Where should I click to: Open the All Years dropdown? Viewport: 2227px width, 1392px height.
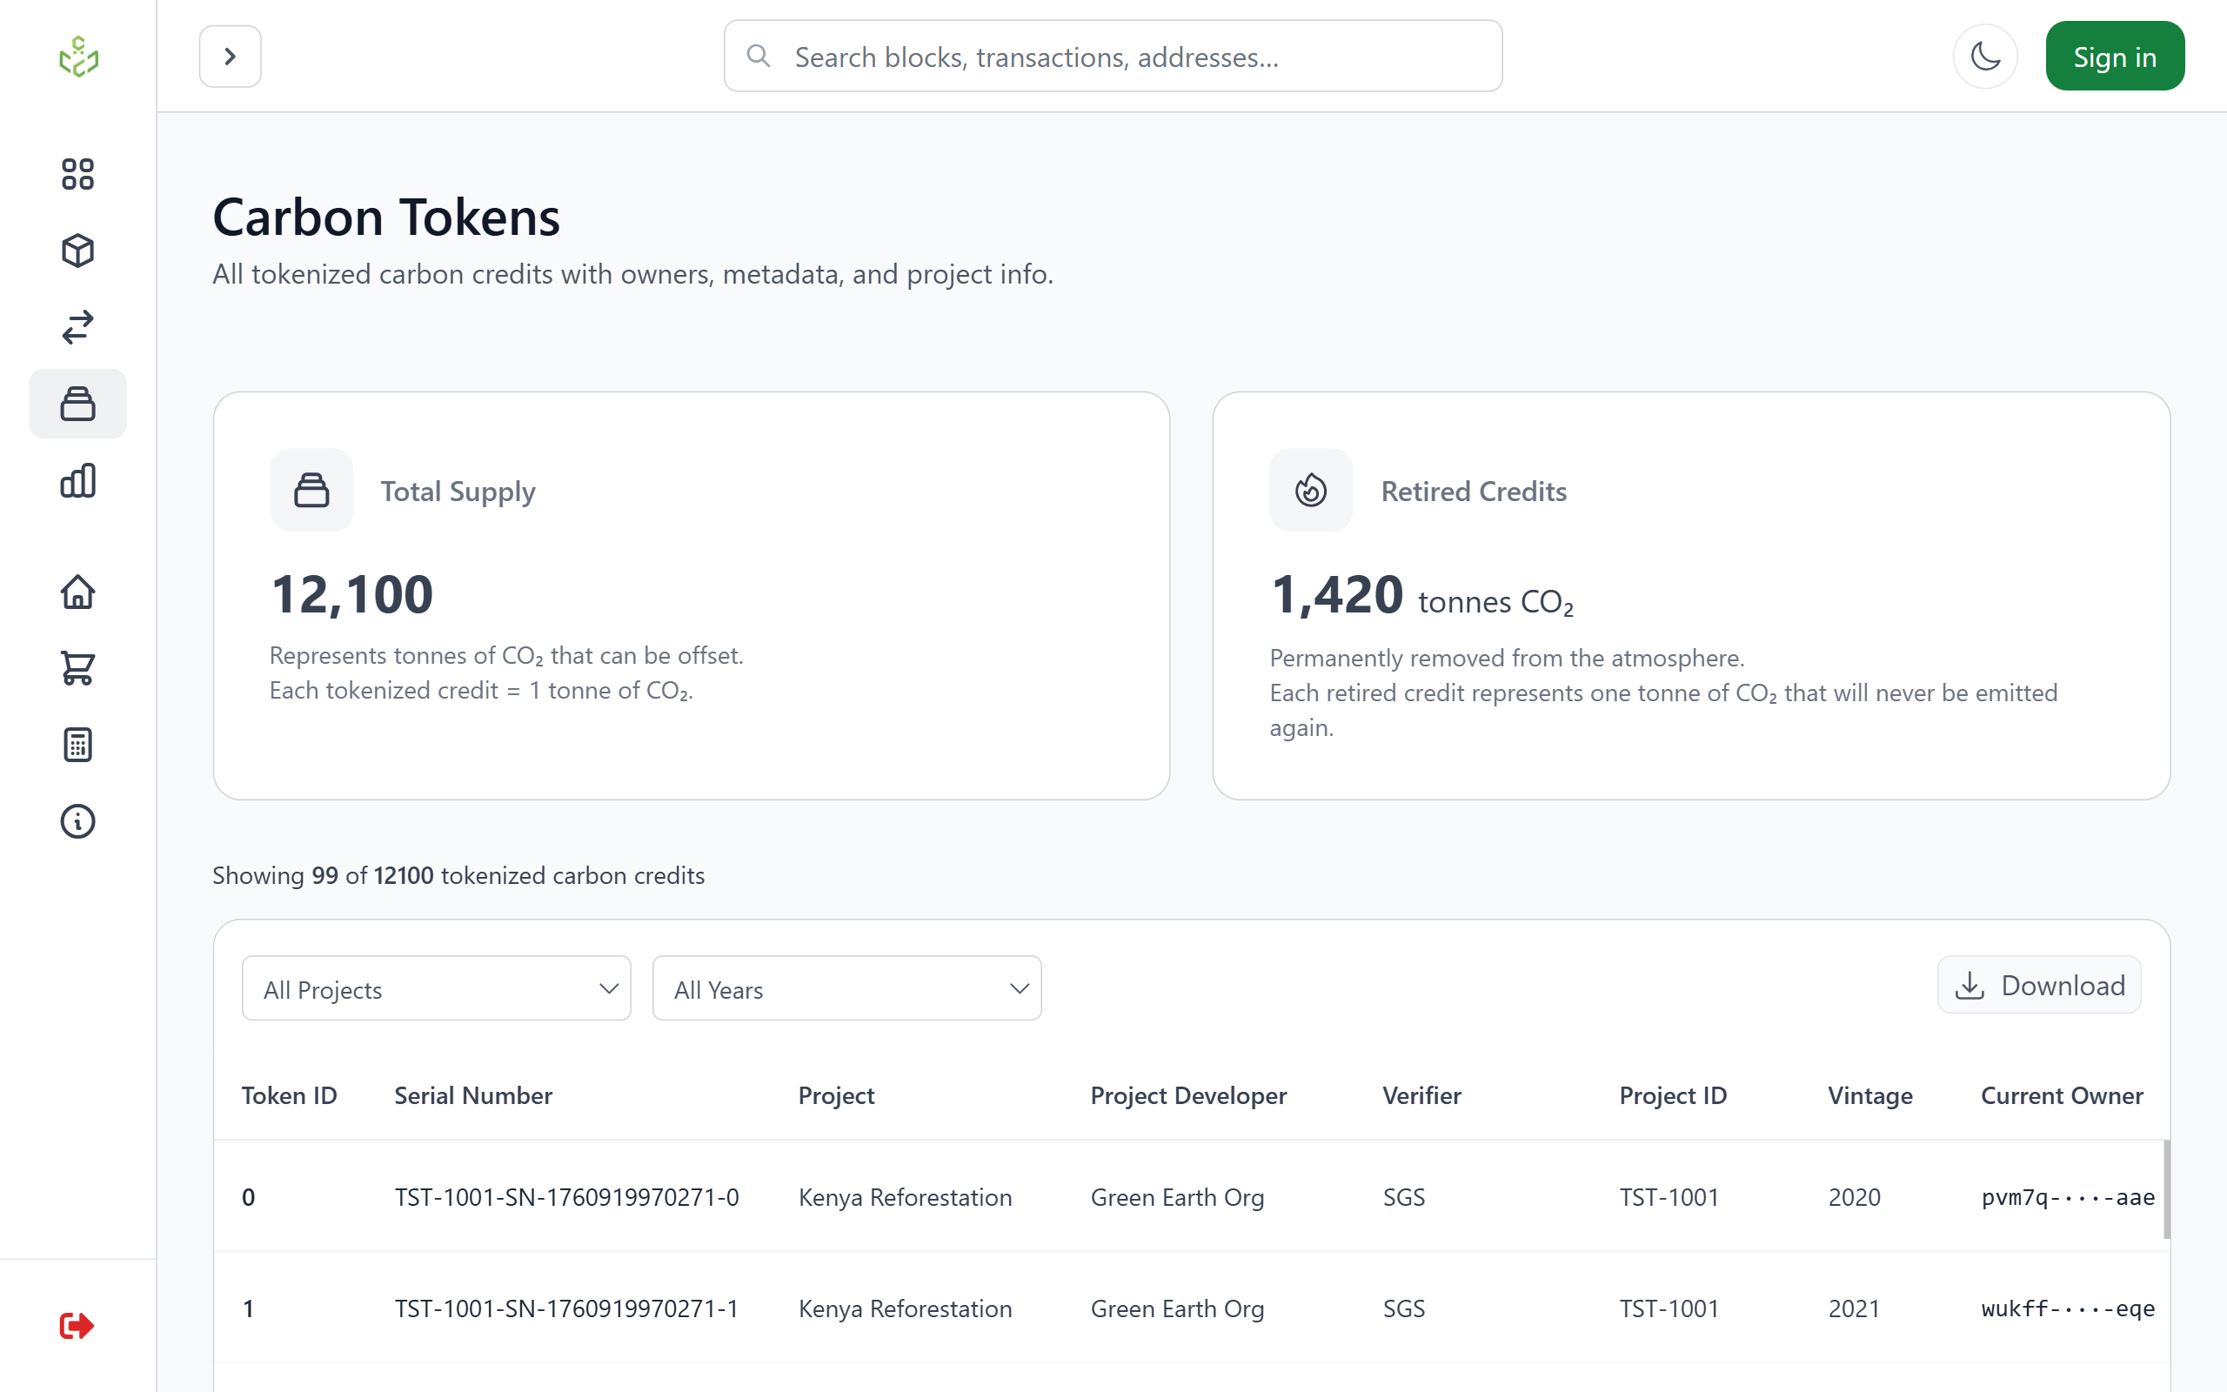[846, 989]
